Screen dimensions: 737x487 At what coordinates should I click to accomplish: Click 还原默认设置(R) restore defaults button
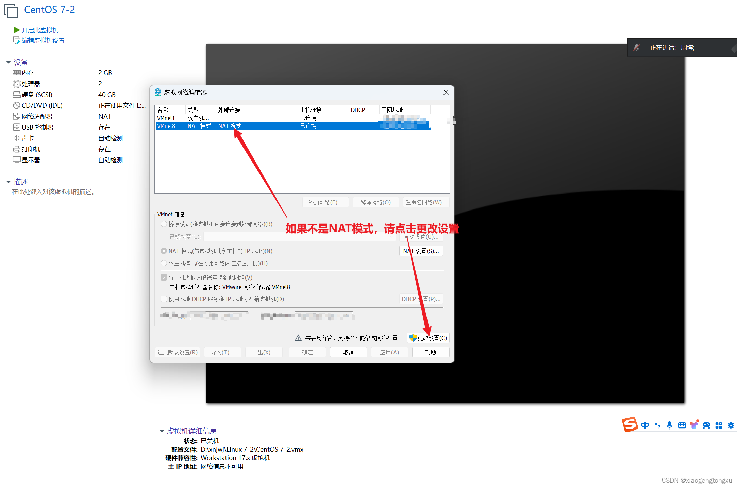click(178, 352)
